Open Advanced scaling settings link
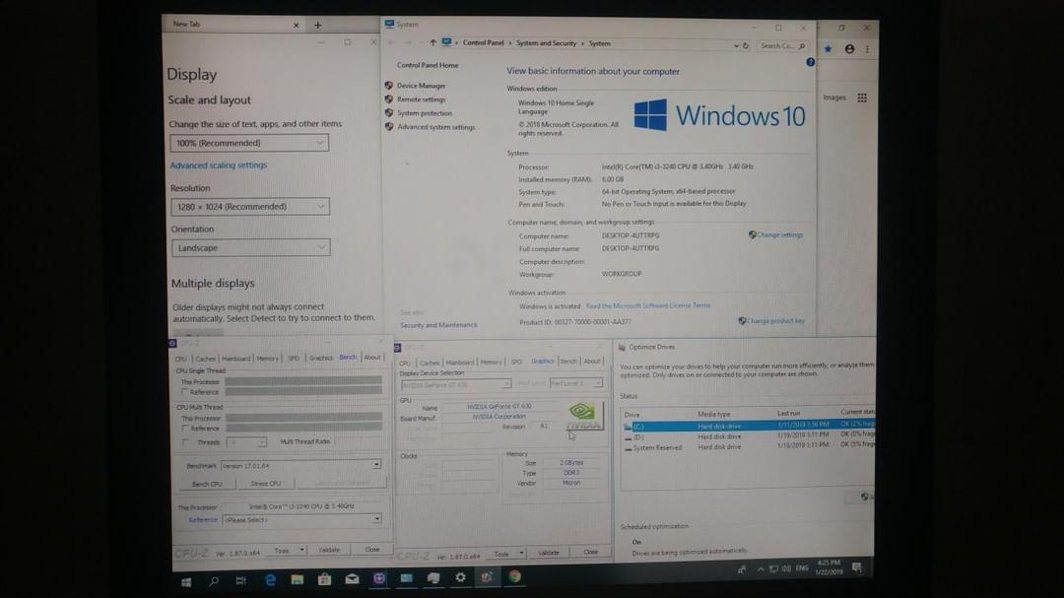Screen dimensions: 1064x598 (219, 165)
